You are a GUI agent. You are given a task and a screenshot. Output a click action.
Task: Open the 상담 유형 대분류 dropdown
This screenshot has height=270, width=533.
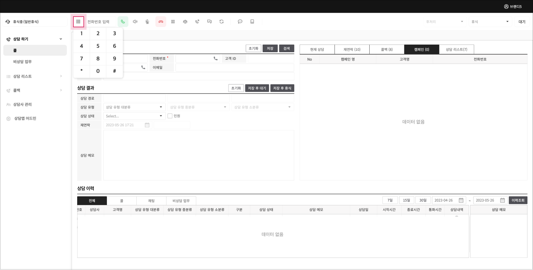(134, 107)
